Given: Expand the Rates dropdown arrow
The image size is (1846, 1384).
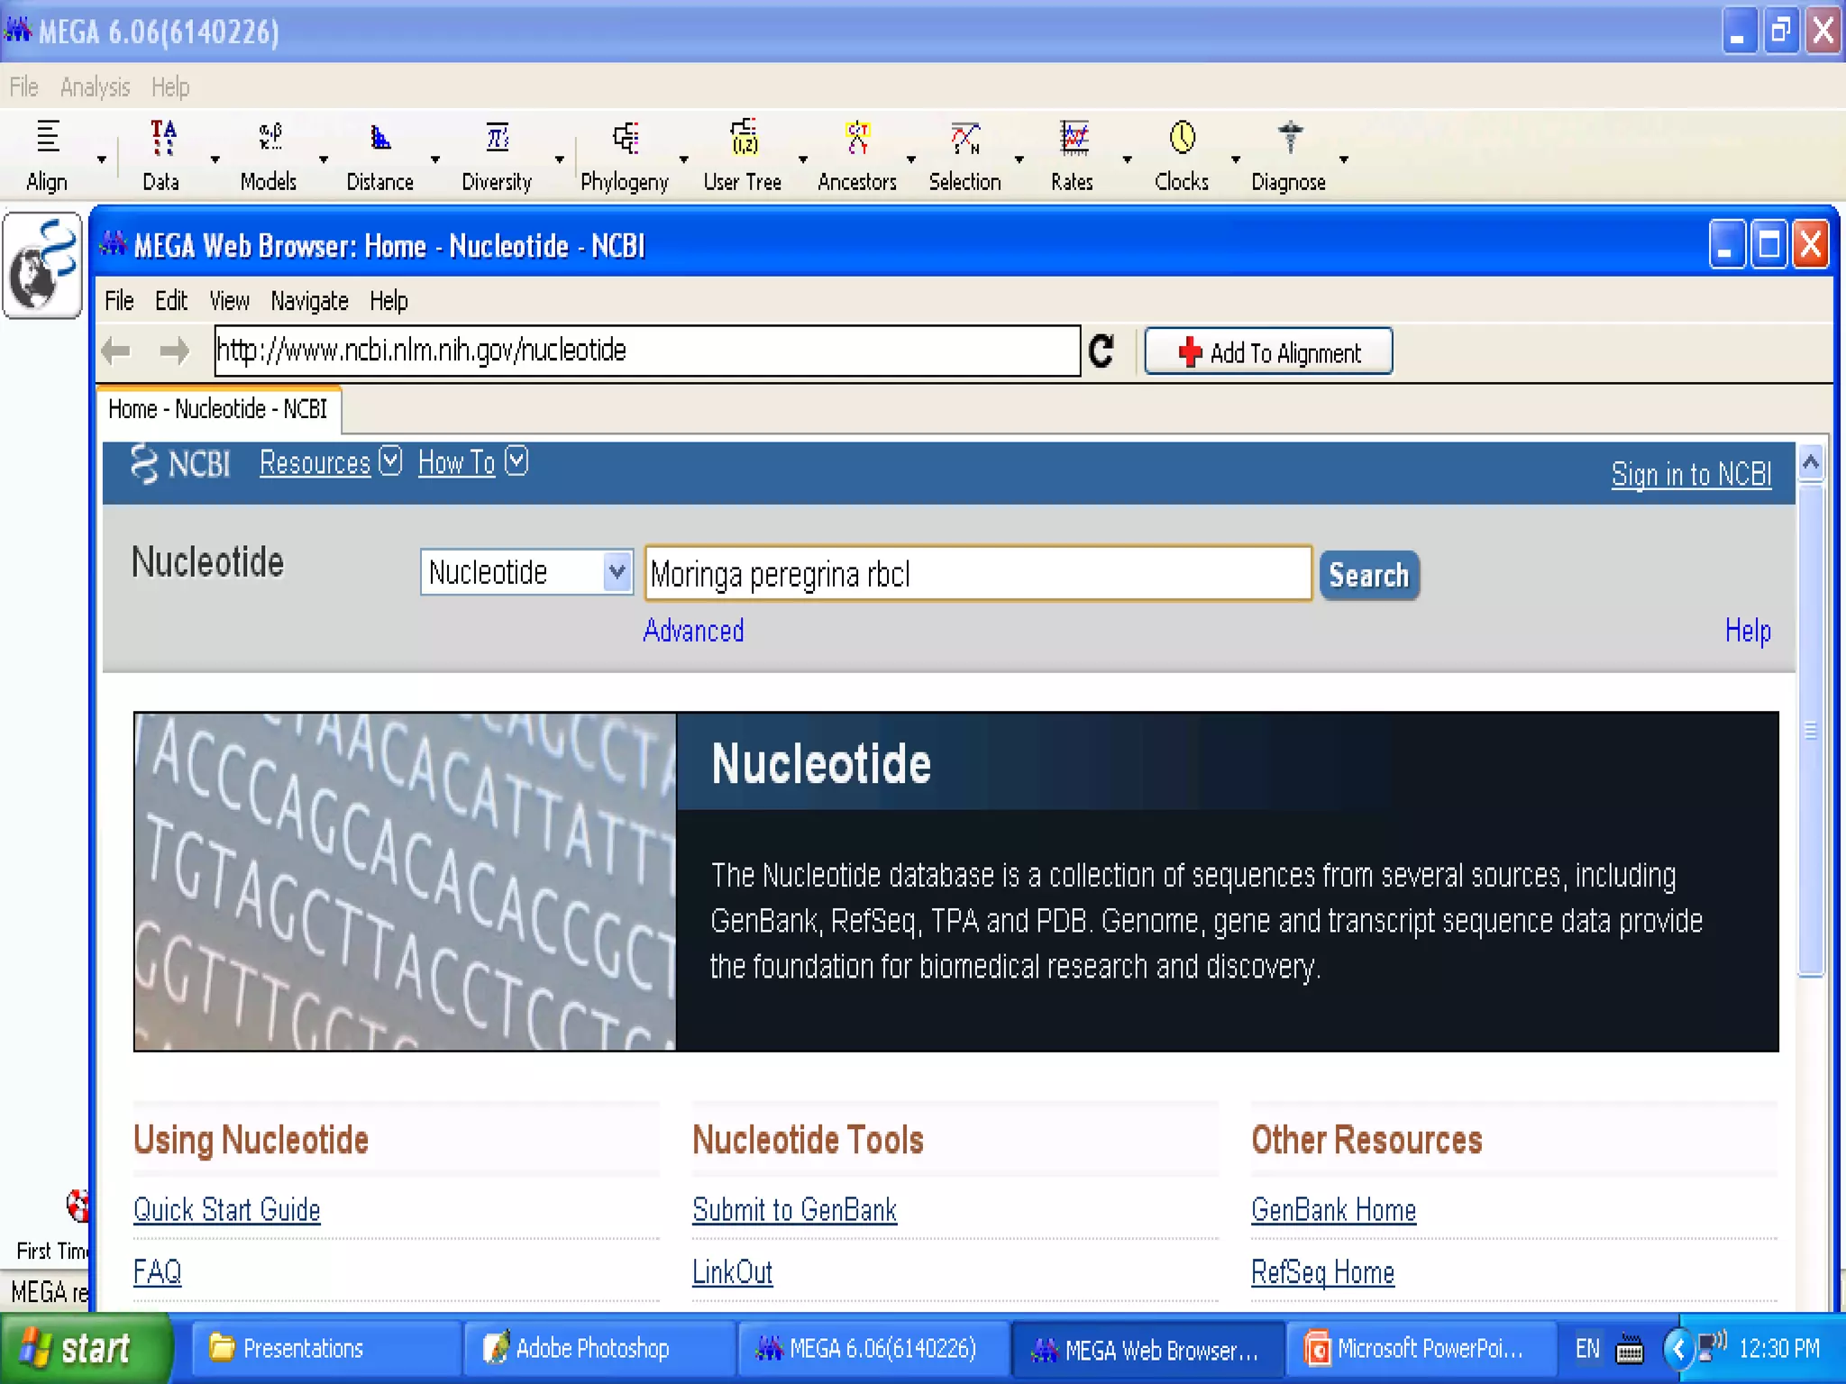Looking at the screenshot, I should tap(1127, 159).
